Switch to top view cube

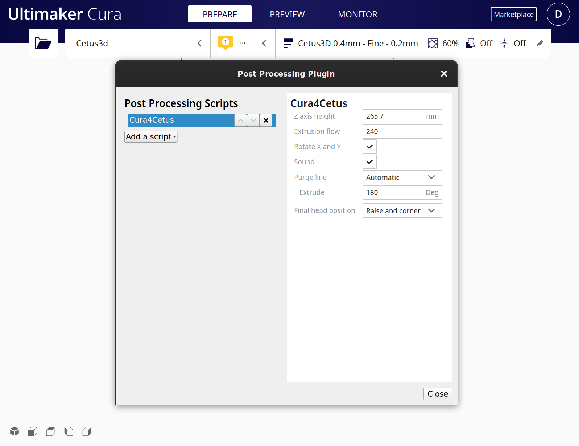point(51,431)
